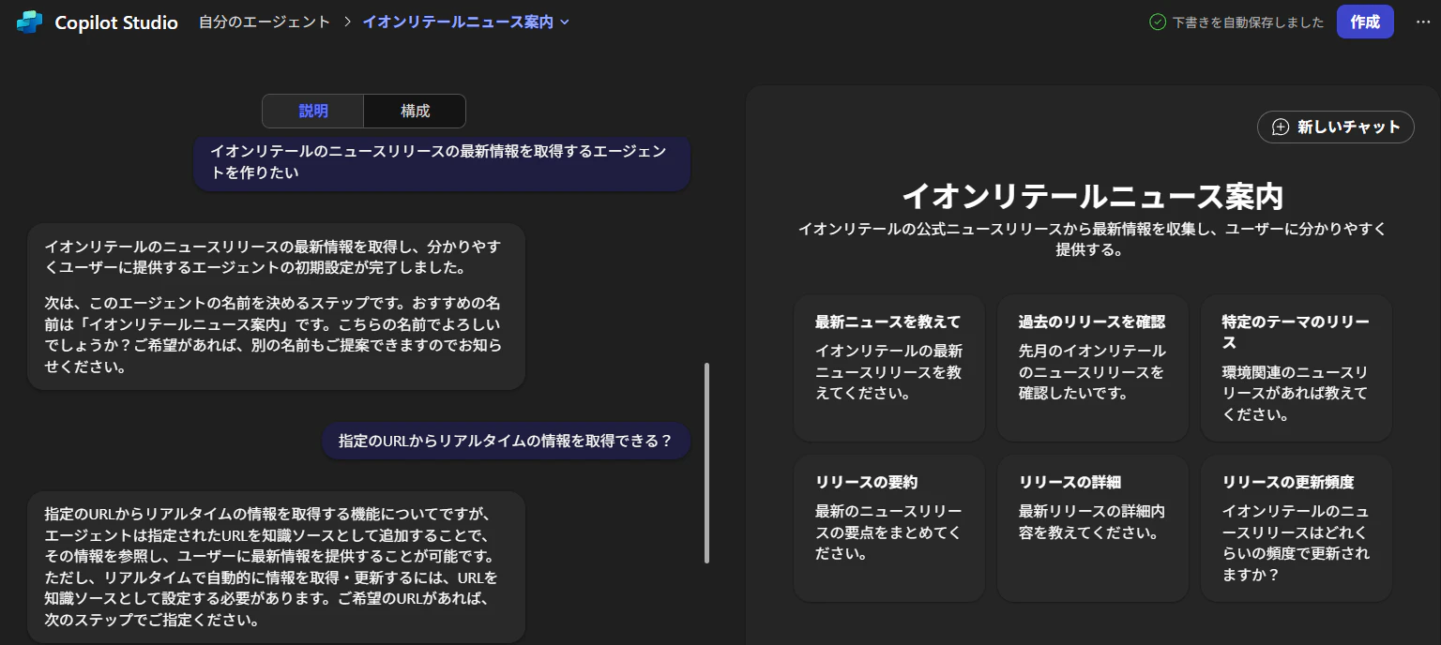
Task: Switch to the 説明 tab
Action: 313,111
